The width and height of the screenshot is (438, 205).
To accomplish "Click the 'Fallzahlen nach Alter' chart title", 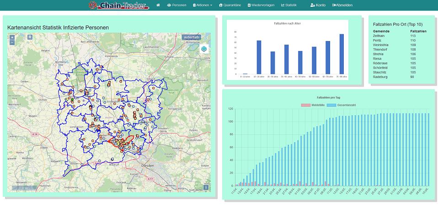I will pos(288,23).
